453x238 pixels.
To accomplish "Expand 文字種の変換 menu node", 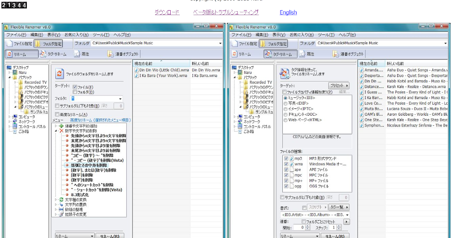I will pyautogui.click(x=56, y=199).
